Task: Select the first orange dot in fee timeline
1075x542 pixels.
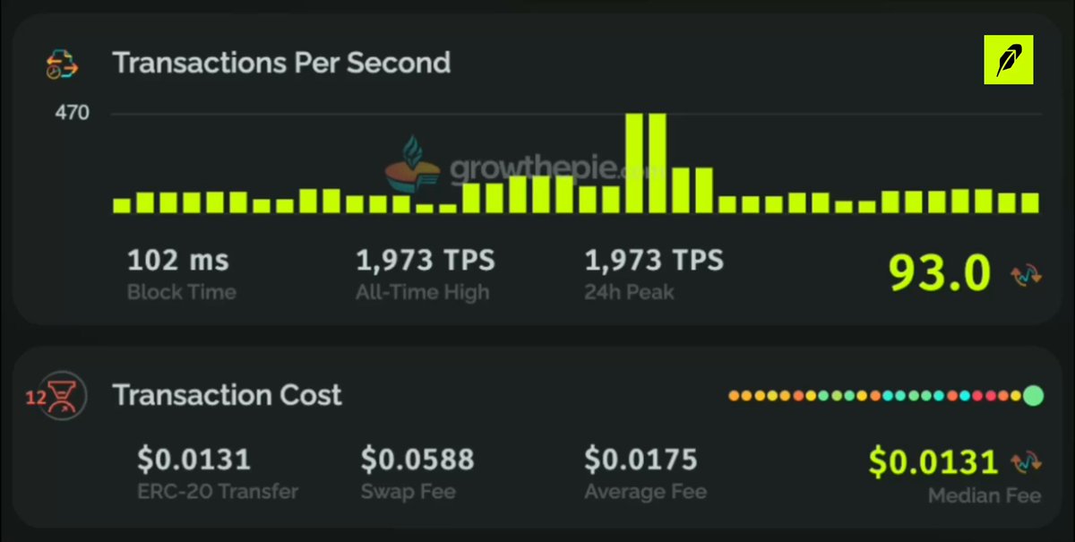Action: click(734, 395)
